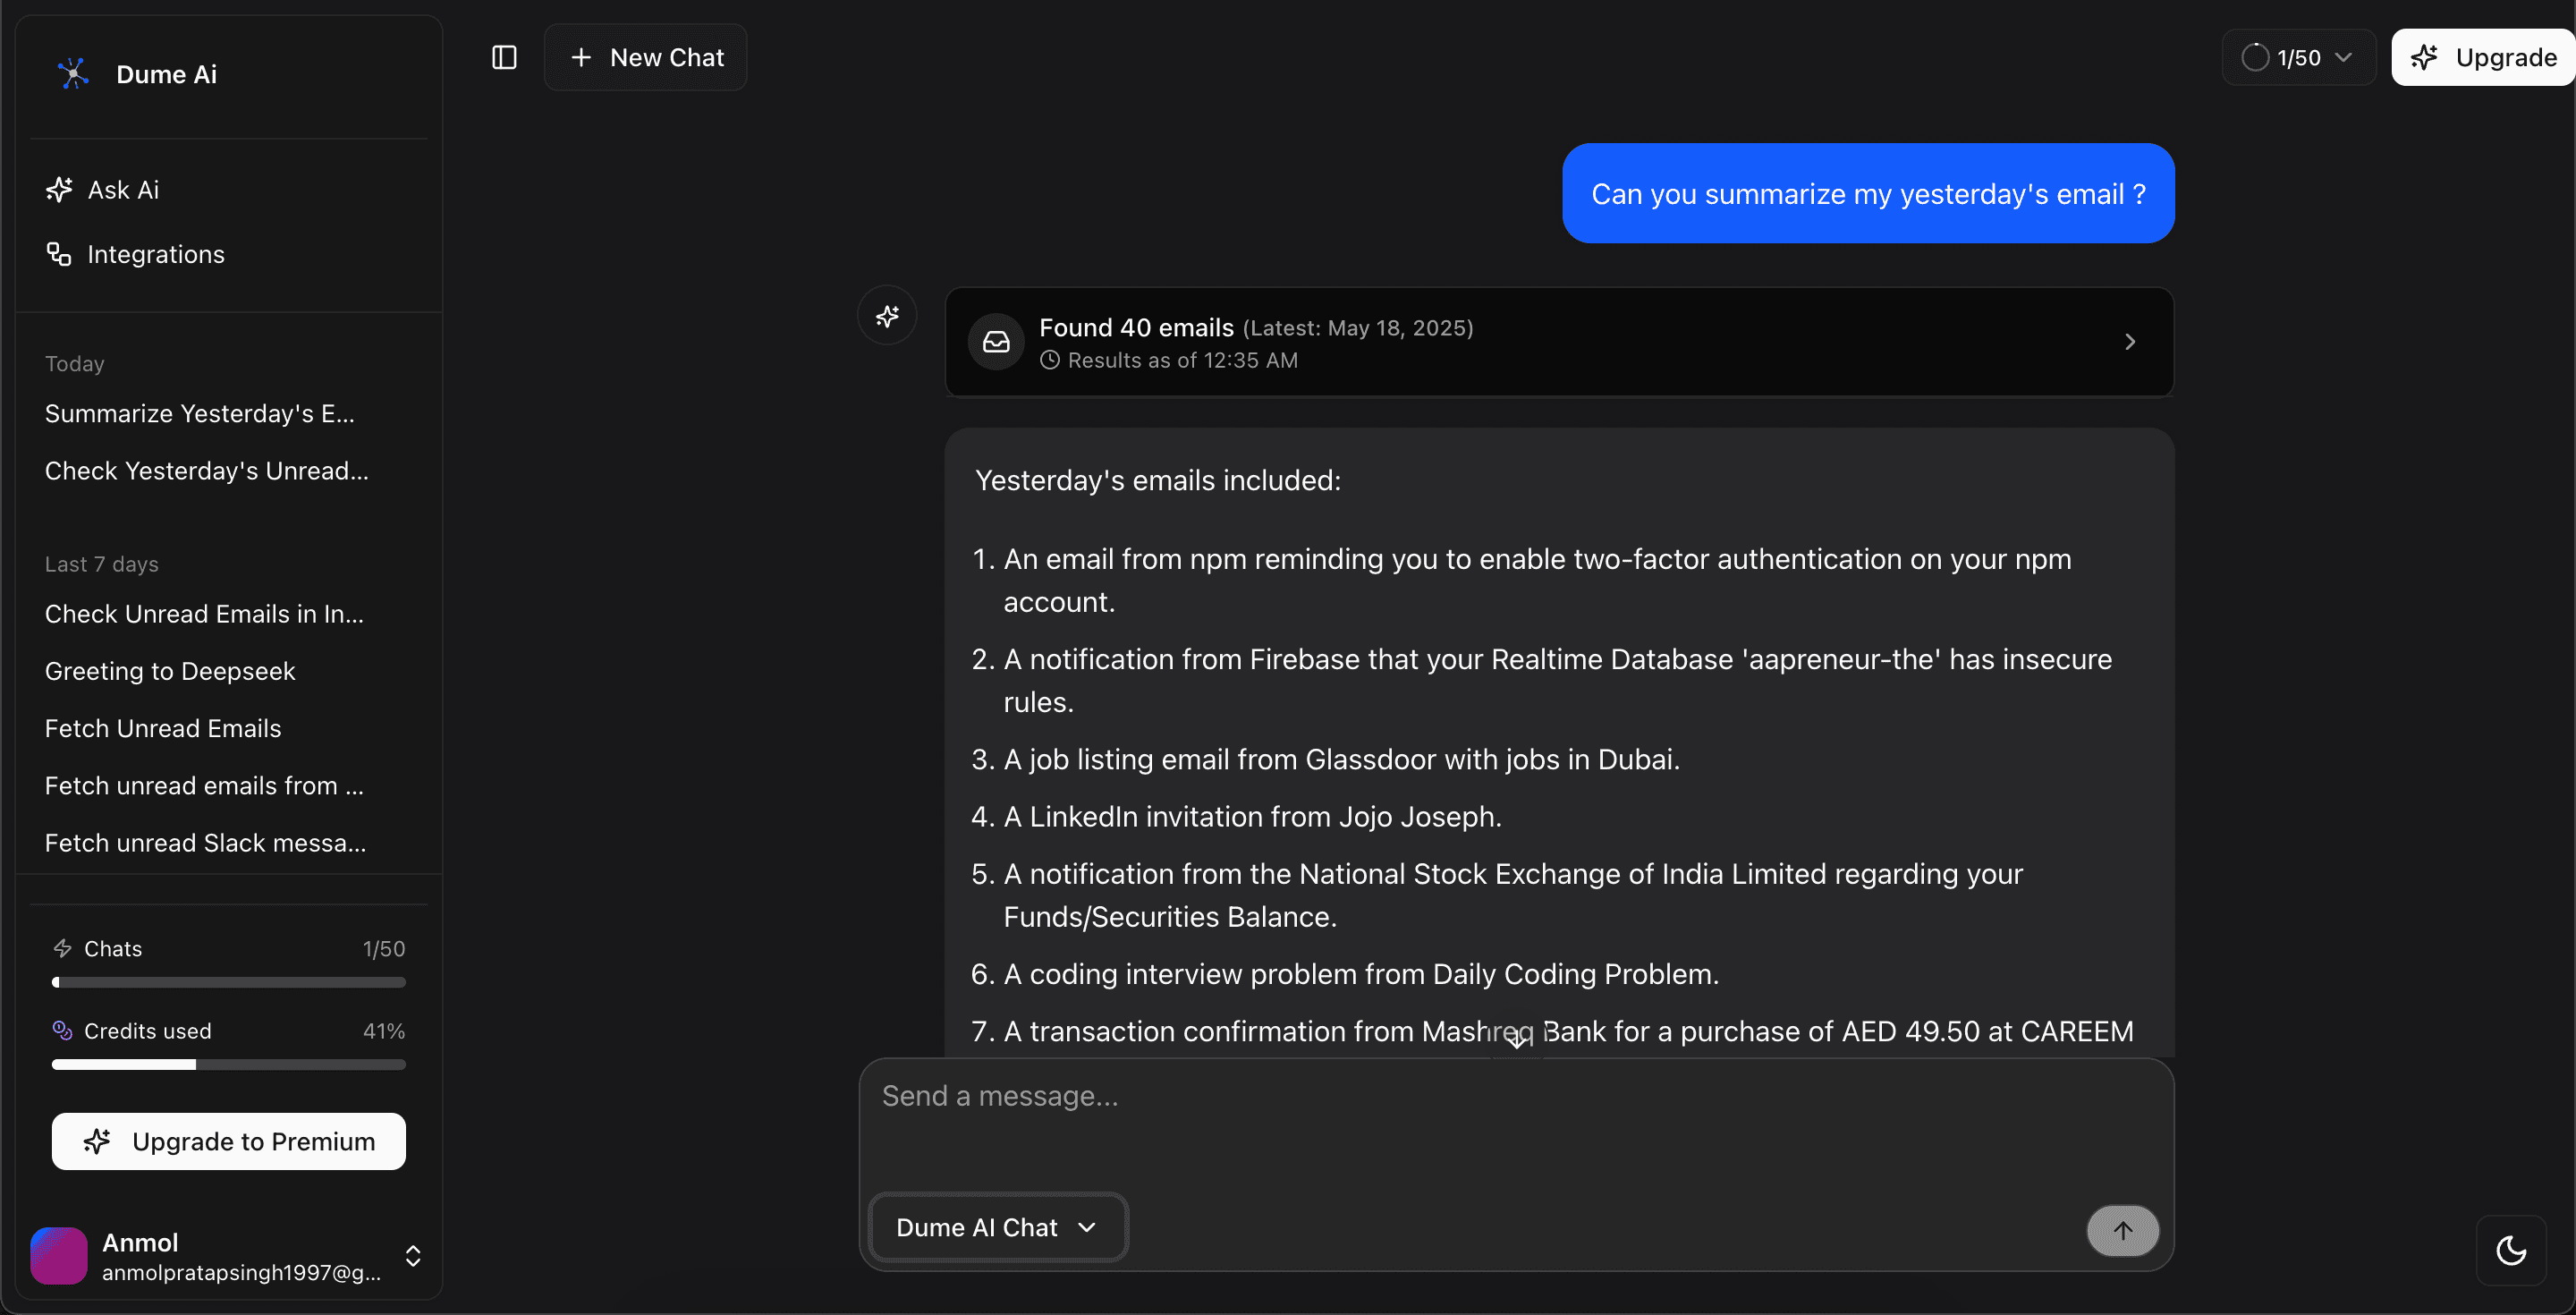The image size is (2576, 1315).
Task: Click Anmol's profile avatar
Action: [59, 1256]
